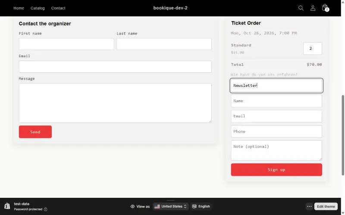The width and height of the screenshot is (345, 215).
Task: Focus the Last name field
Action: tap(164, 44)
